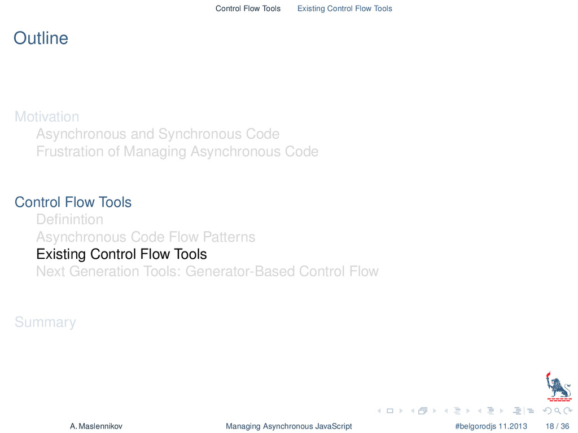Go to next frame using arrow after stacked frames
The image size is (578, 433).
coord(435,410)
